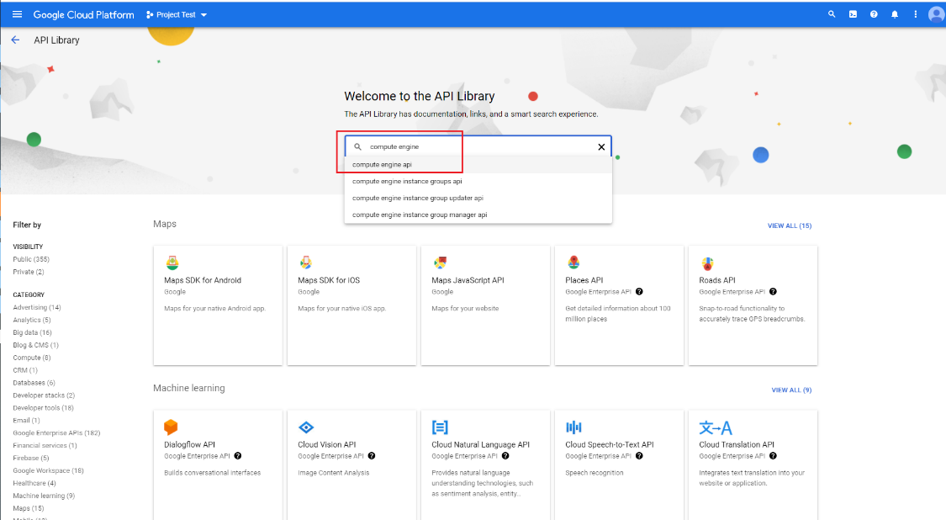
Task: Open the help icon in the top bar
Action: tap(874, 13)
